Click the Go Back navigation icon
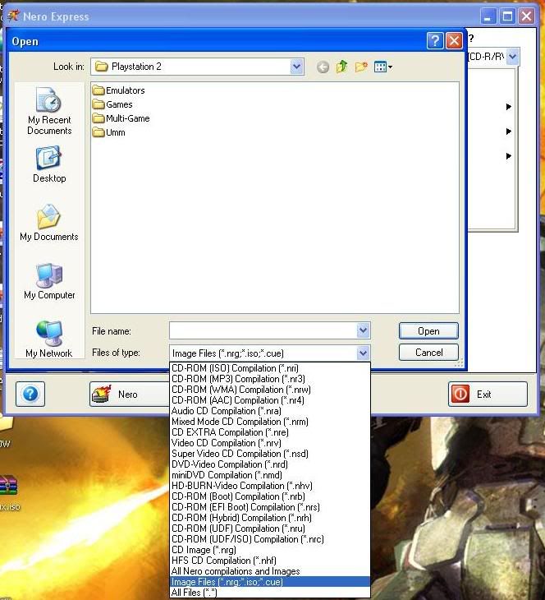 pos(323,67)
